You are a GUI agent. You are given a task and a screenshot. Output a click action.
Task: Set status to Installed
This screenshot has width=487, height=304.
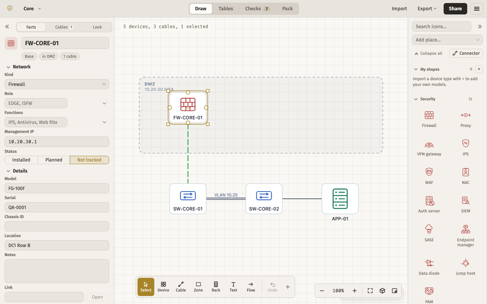[21, 160]
